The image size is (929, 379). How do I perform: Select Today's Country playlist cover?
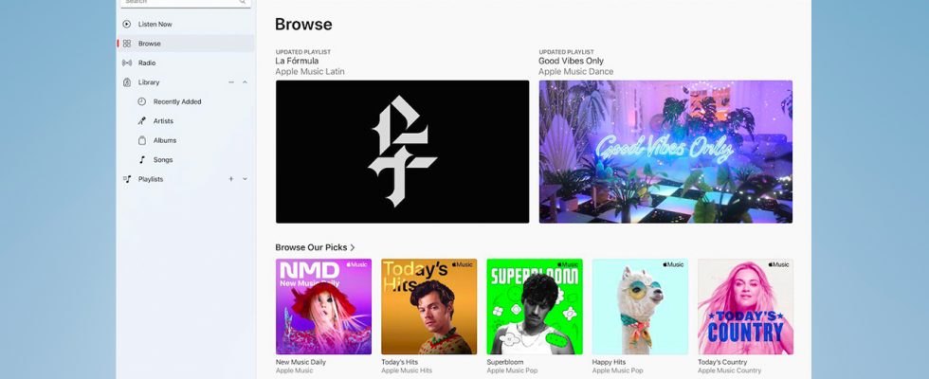click(745, 307)
